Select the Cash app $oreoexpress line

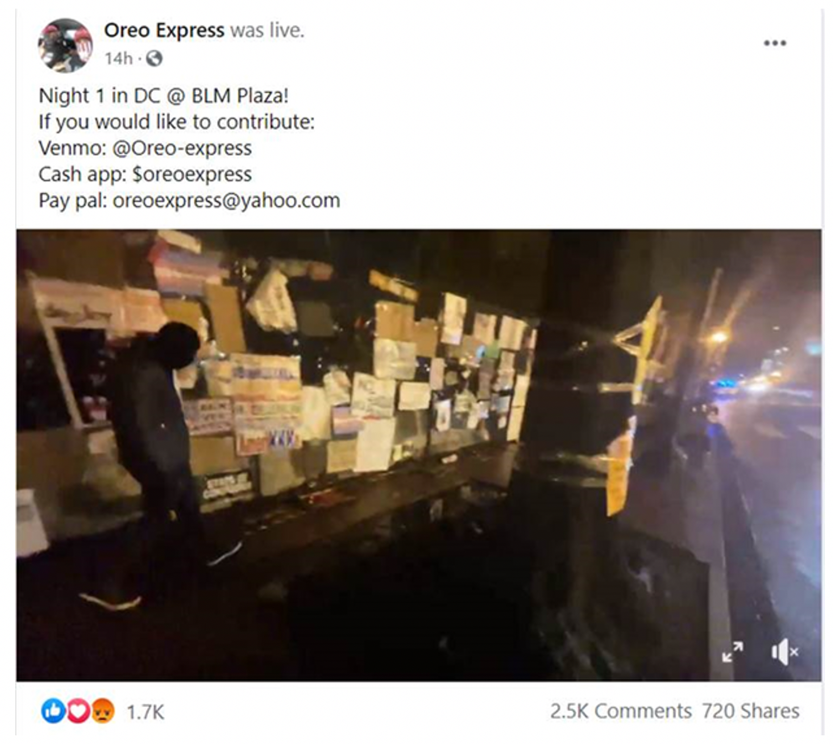pyautogui.click(x=145, y=174)
